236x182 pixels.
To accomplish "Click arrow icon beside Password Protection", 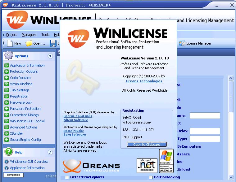I will (7, 108).
